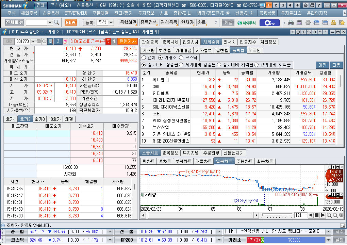Image resolution: width=347 pixels, height=245 pixels.
Task: Switch to the 업종지수 tab
Action: coord(248,42)
